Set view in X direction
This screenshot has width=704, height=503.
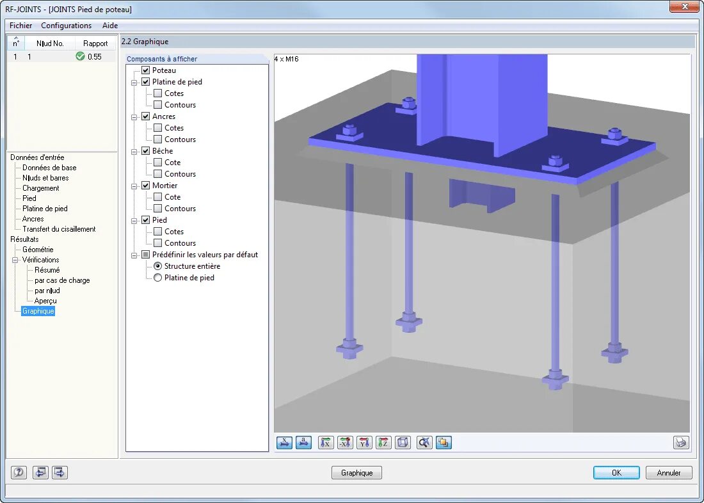[326, 443]
